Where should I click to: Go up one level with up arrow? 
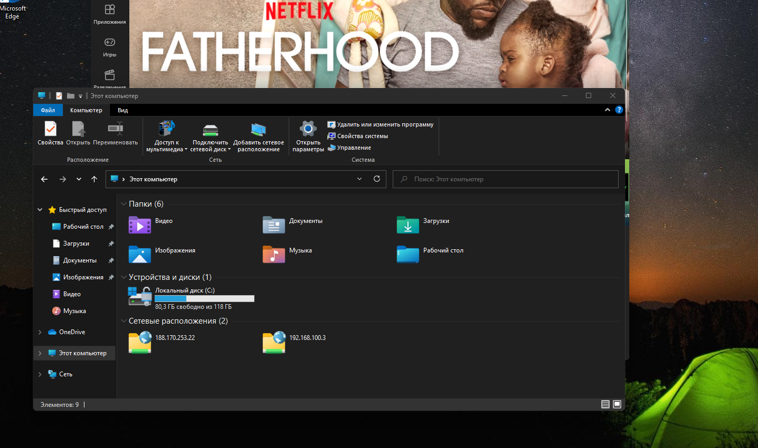click(94, 179)
